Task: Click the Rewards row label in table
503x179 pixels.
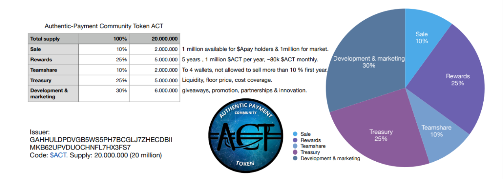Action: pos(53,60)
